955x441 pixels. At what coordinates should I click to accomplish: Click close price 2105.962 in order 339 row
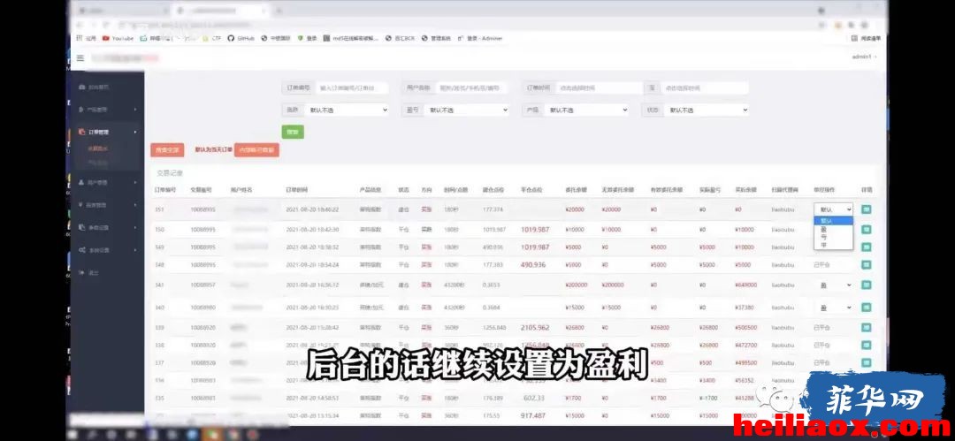coord(535,327)
